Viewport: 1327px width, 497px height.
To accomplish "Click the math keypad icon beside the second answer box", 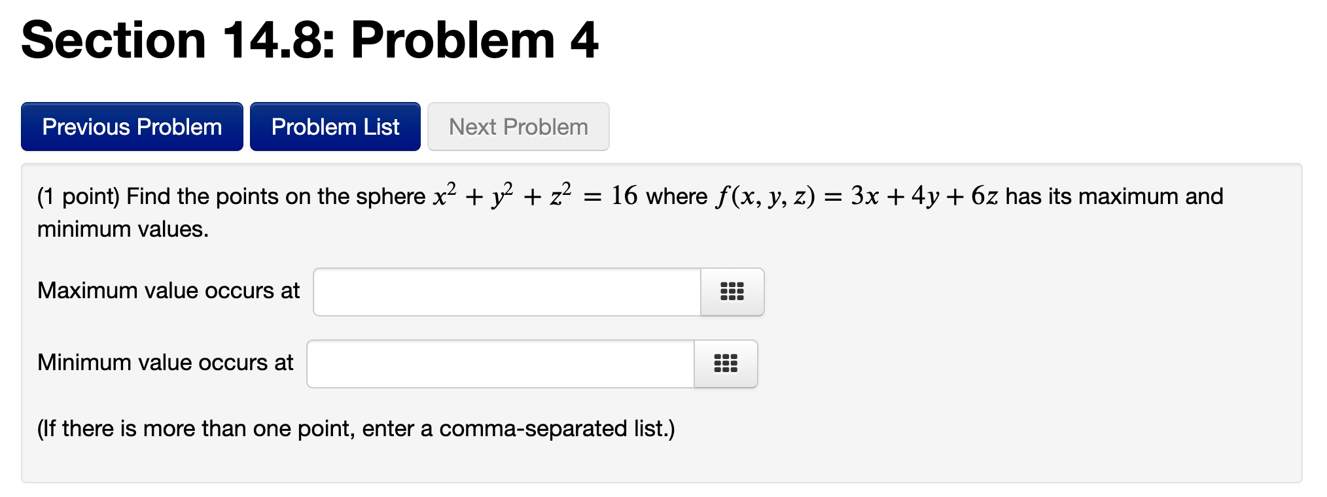I will tap(726, 364).
